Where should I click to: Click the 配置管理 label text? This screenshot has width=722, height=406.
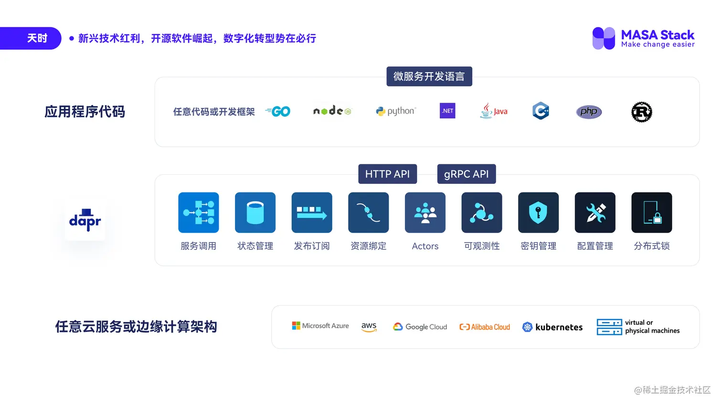click(595, 246)
